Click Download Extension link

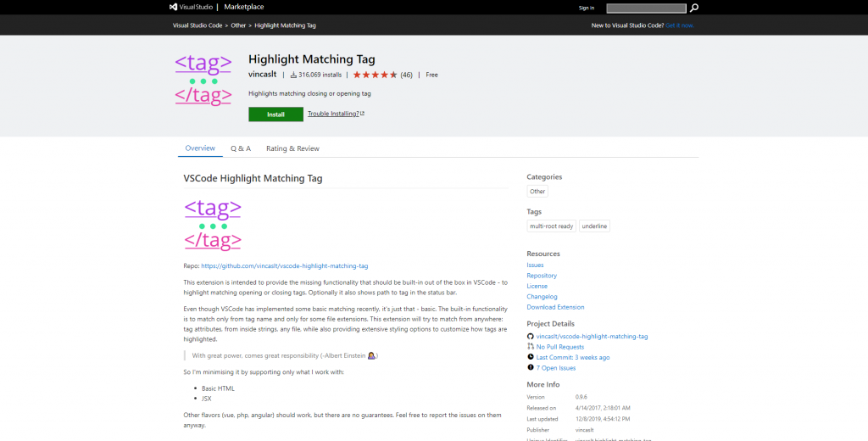tap(555, 307)
